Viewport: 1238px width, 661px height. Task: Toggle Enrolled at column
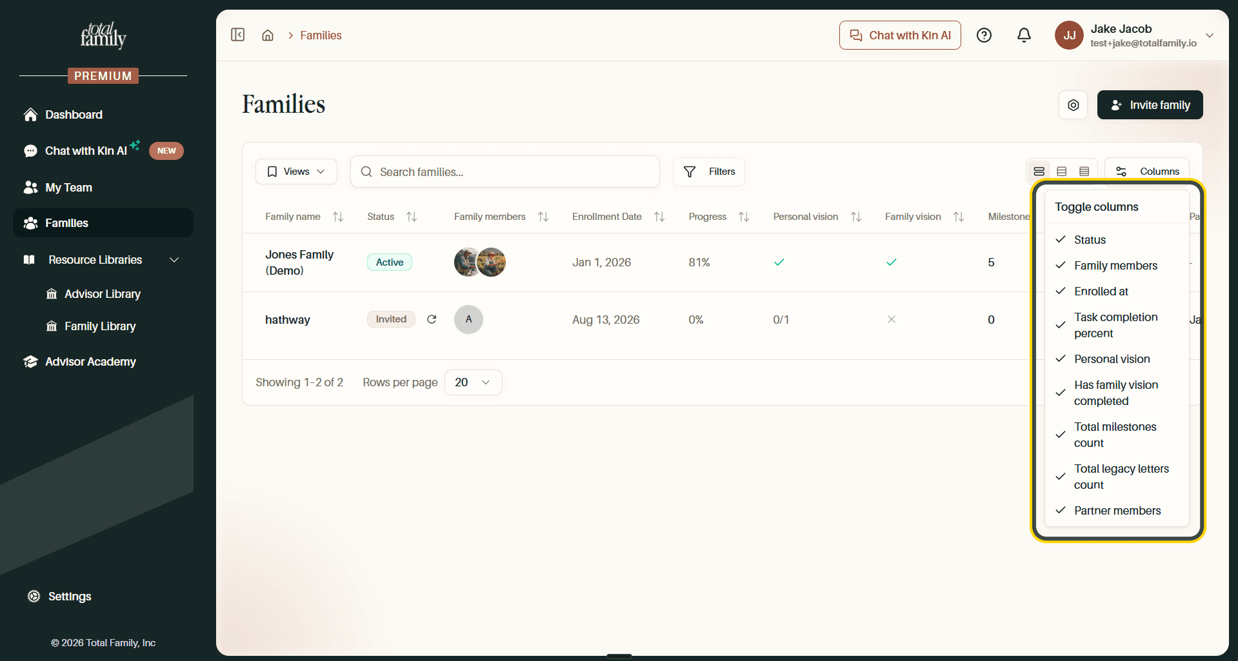[1117, 291]
